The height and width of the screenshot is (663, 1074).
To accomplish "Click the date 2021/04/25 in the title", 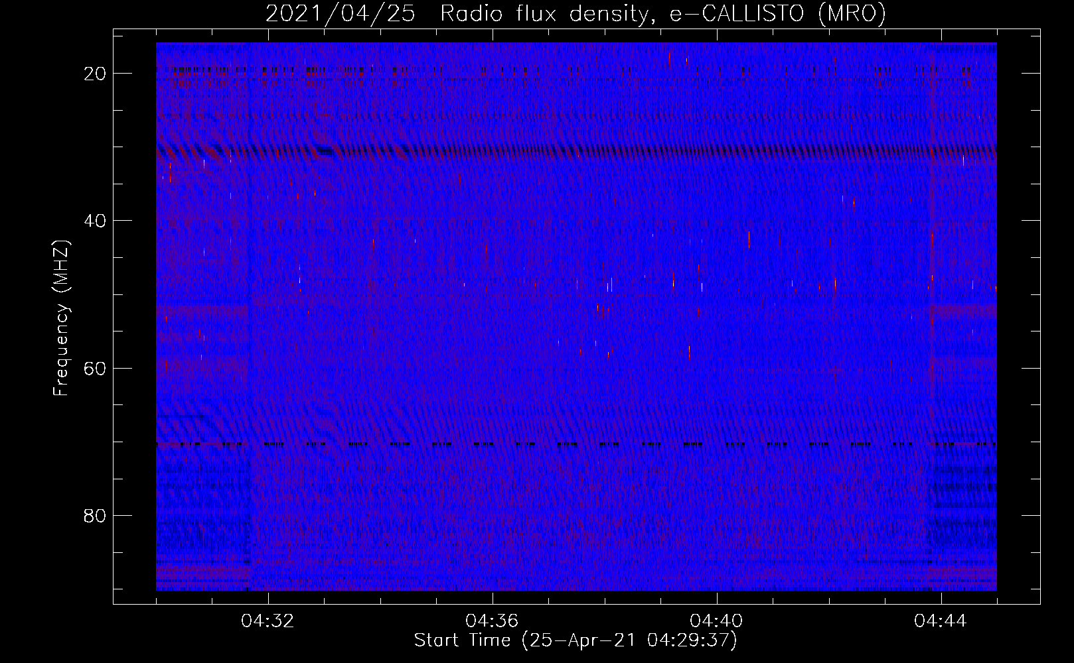I will pyautogui.click(x=341, y=14).
